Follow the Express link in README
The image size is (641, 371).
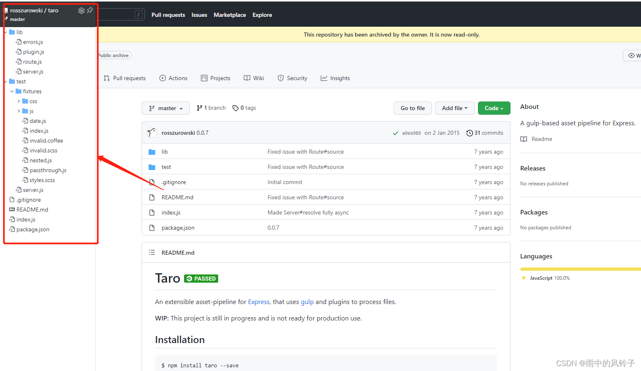[x=259, y=302]
